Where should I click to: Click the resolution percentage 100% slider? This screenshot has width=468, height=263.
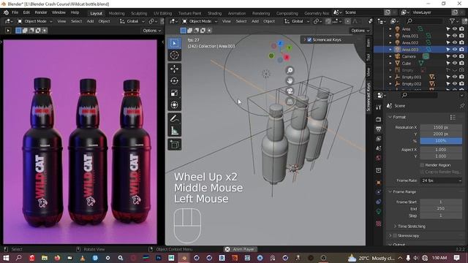coord(441,141)
